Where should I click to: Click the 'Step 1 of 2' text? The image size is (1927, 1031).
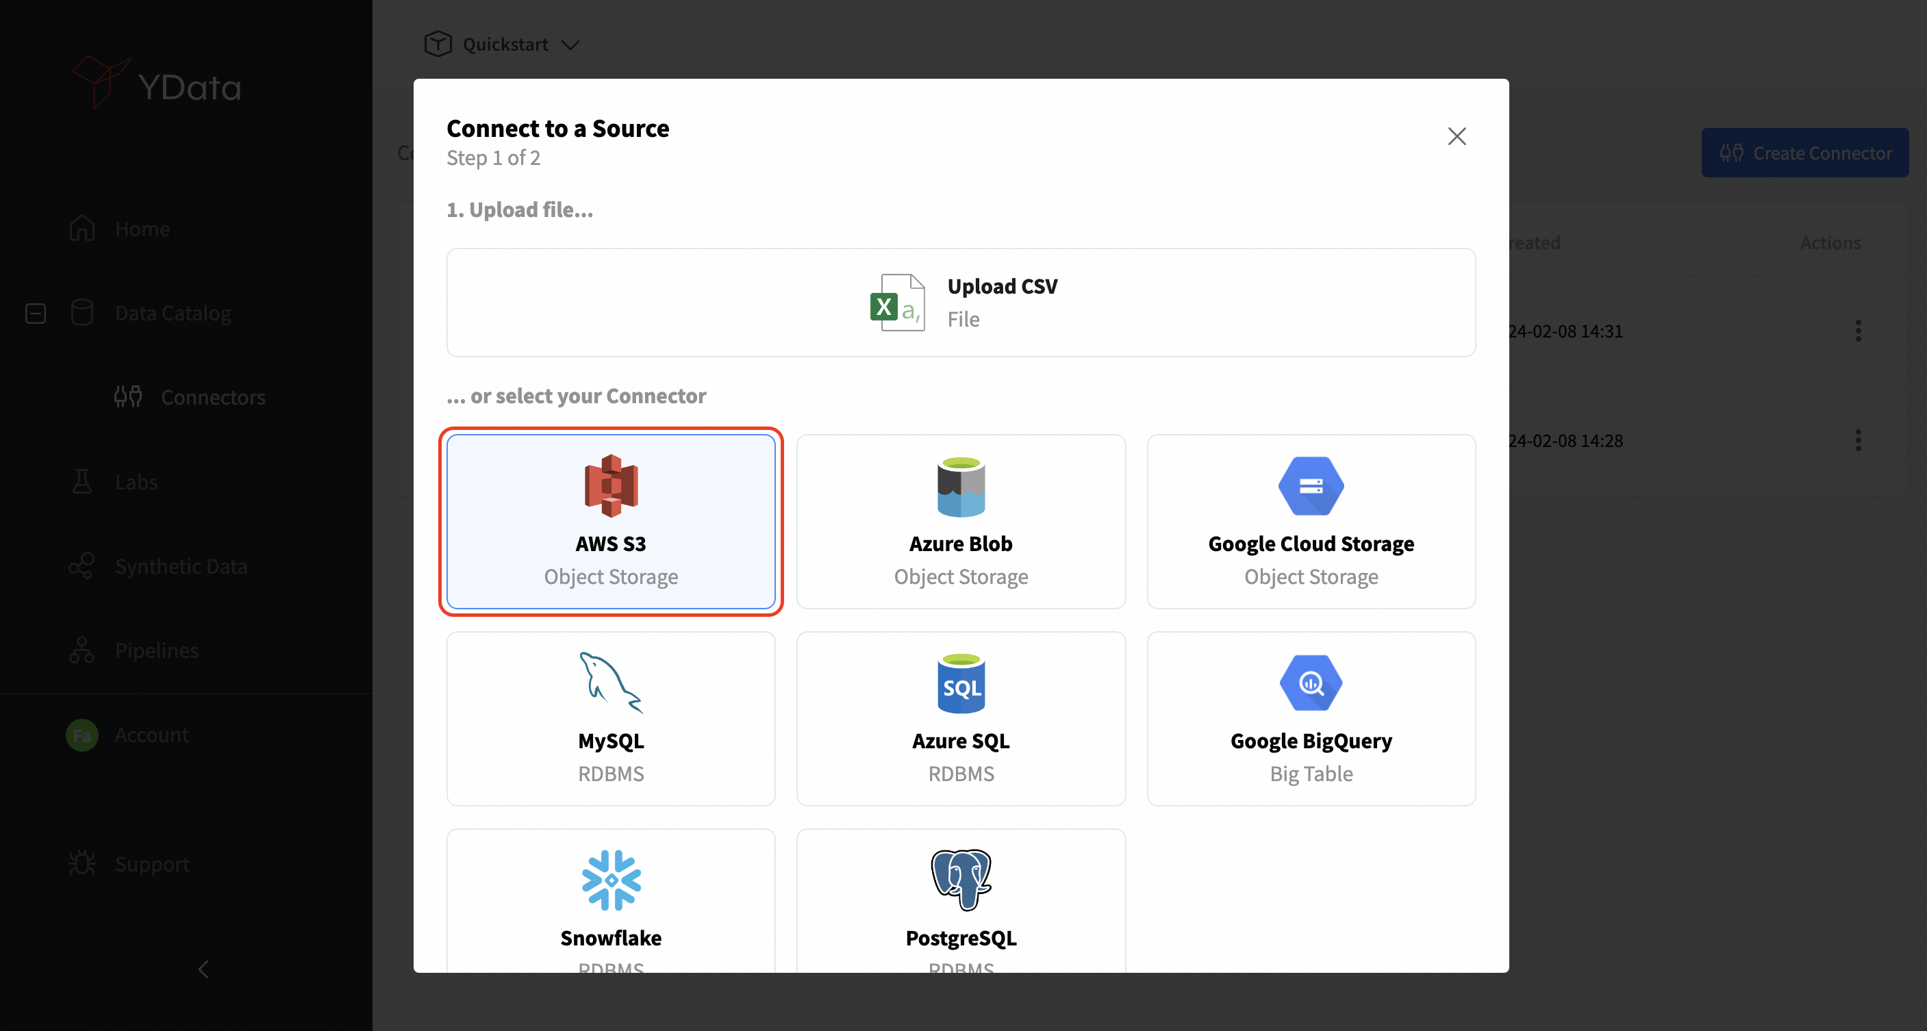coord(493,157)
